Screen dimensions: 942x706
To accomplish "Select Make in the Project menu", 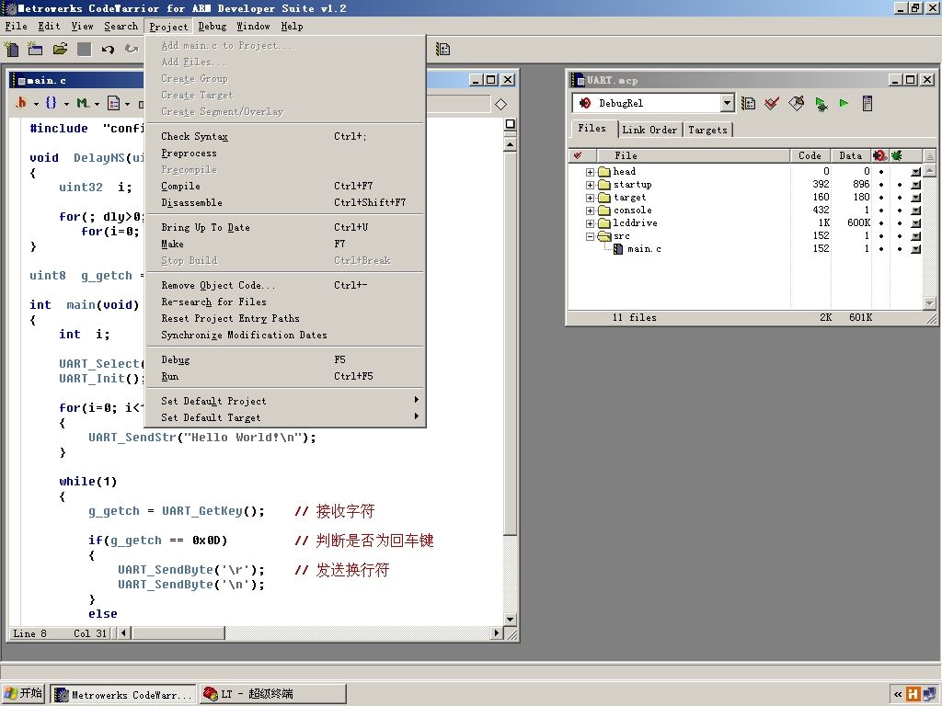I will [x=285, y=244].
